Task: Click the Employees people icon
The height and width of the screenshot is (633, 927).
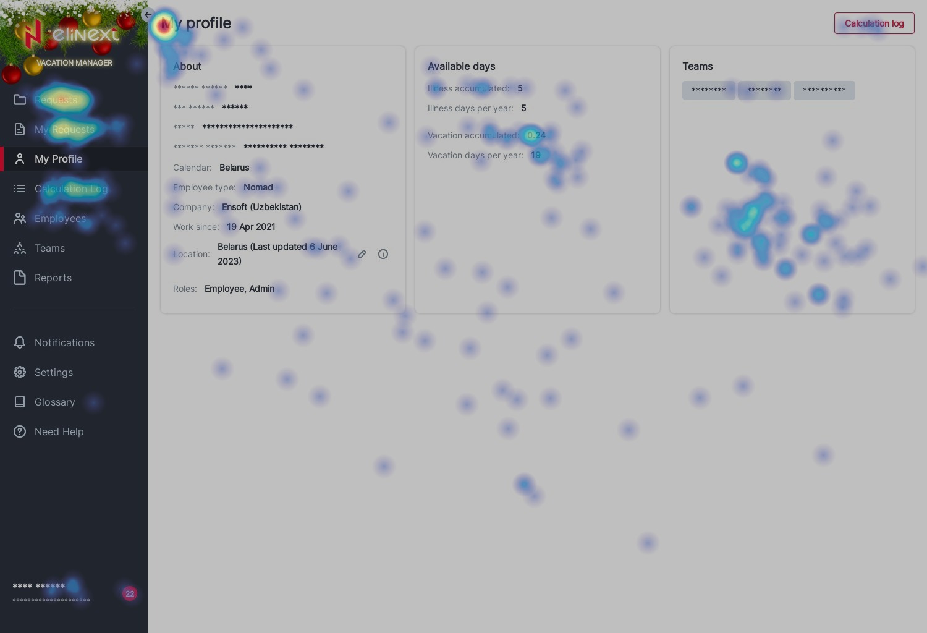Action: tap(20, 218)
